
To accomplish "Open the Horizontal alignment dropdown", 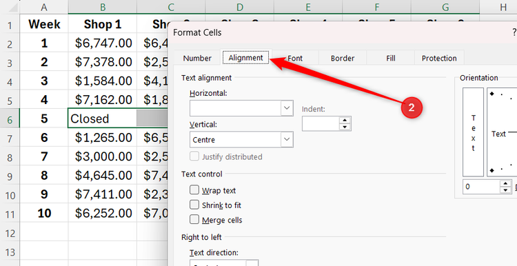I will [287, 108].
